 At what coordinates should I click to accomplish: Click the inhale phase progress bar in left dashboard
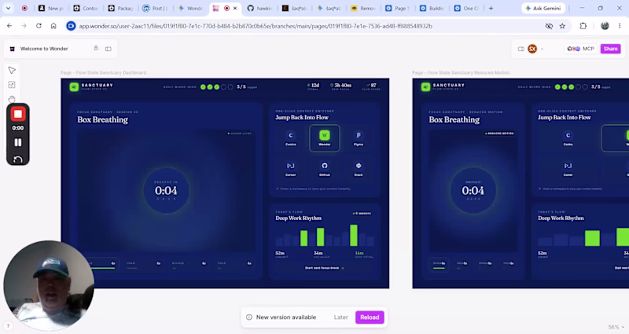pyautogui.click(x=101, y=268)
